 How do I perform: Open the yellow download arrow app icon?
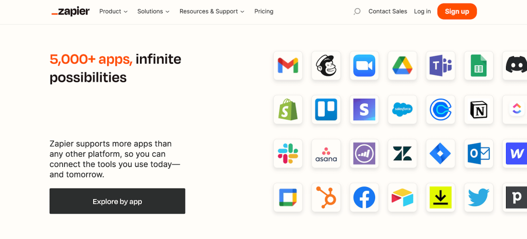coord(441,197)
